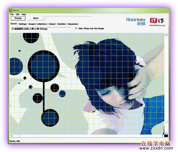The height and width of the screenshot is (152, 178).
Task: Click the vertical scrollbar up arrow
Action: click(166, 34)
